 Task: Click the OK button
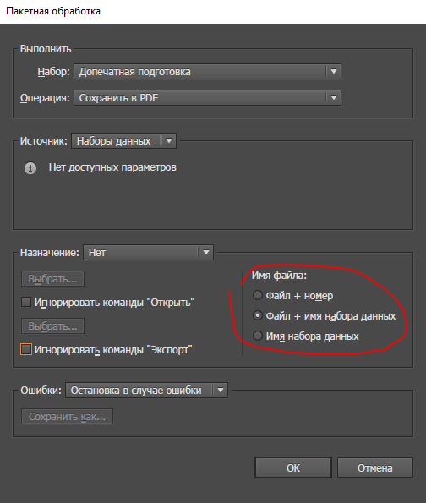293,467
